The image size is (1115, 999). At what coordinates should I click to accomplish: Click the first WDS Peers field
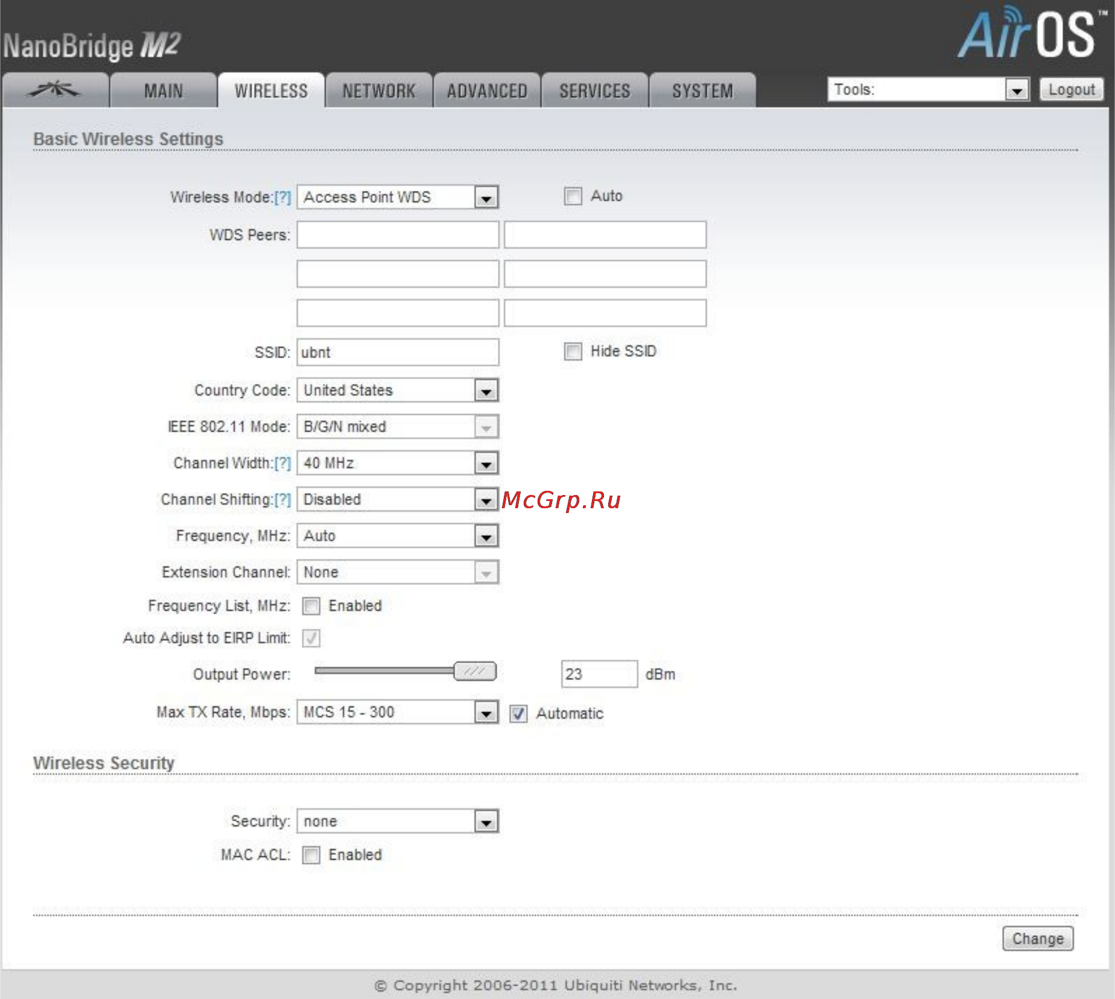click(x=398, y=235)
